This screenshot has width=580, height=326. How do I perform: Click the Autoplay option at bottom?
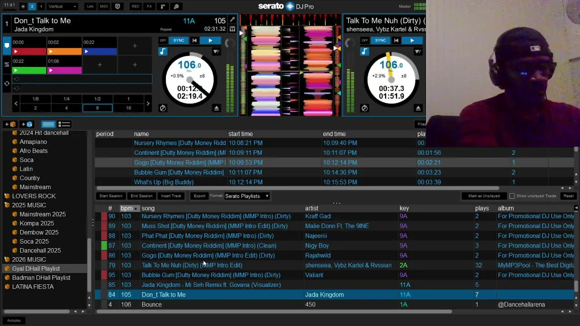(14, 321)
